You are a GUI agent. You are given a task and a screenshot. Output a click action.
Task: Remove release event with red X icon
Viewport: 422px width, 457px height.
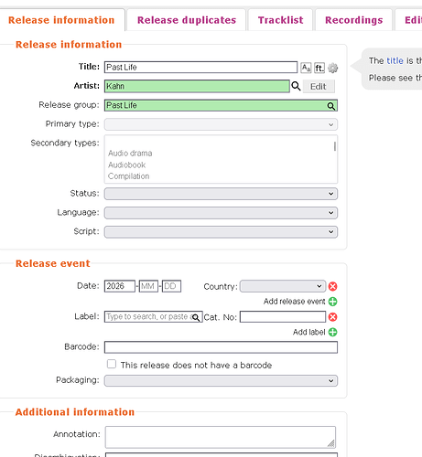[332, 286]
